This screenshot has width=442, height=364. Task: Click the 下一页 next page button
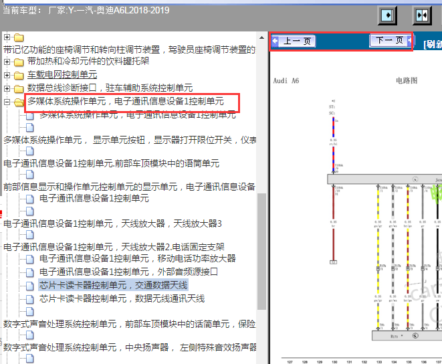[391, 41]
